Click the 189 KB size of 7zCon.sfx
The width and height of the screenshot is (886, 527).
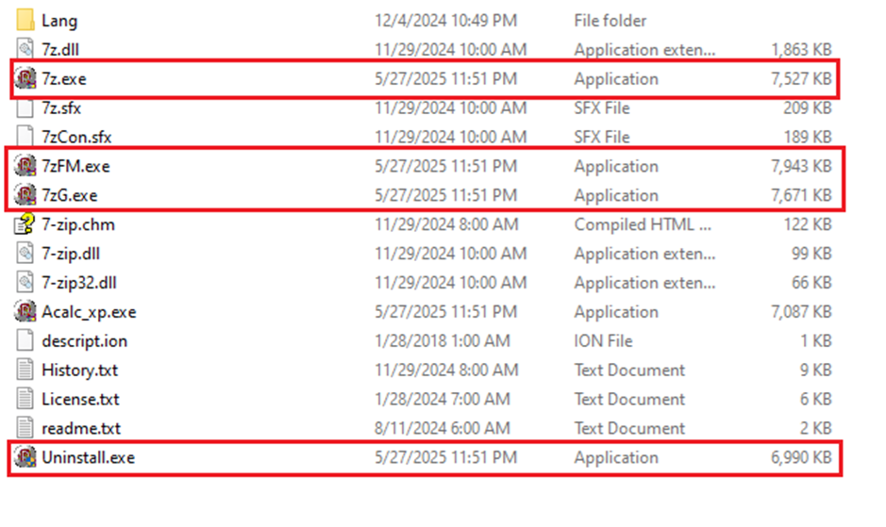[808, 138]
